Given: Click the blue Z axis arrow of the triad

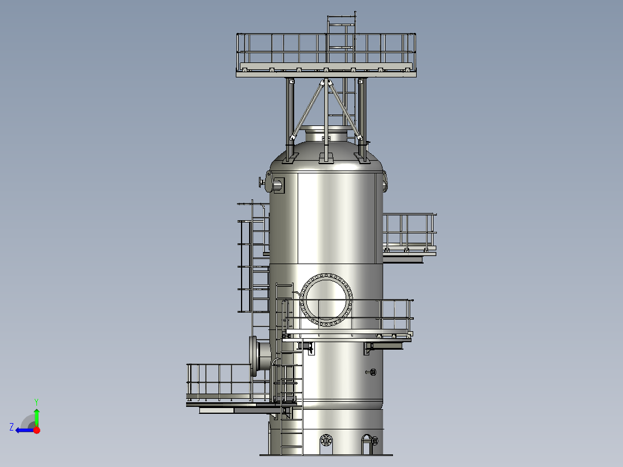Looking at the screenshot, I should (24, 430).
